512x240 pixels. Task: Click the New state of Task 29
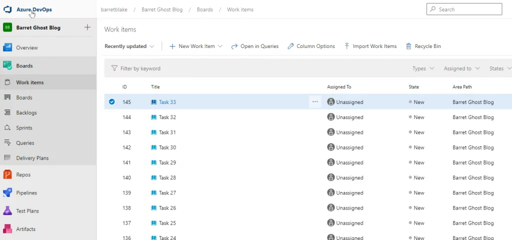click(416, 162)
